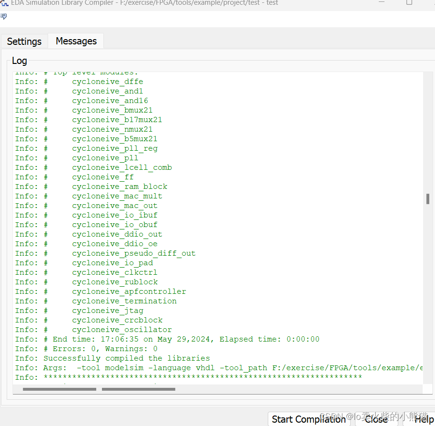This screenshot has height=426, width=435.
Task: Select the cycloneive_dffe log line
Action: (x=107, y=82)
